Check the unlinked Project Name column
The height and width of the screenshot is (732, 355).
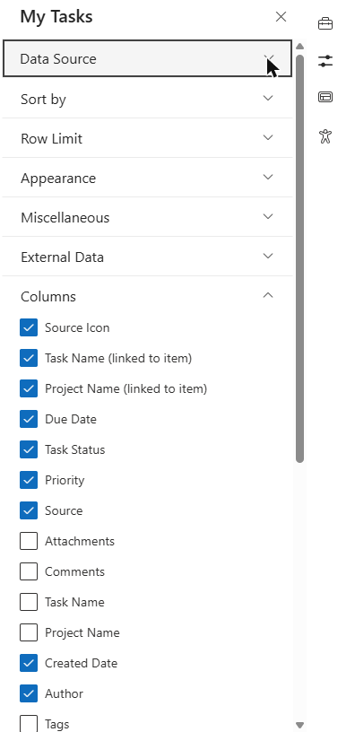[29, 632]
